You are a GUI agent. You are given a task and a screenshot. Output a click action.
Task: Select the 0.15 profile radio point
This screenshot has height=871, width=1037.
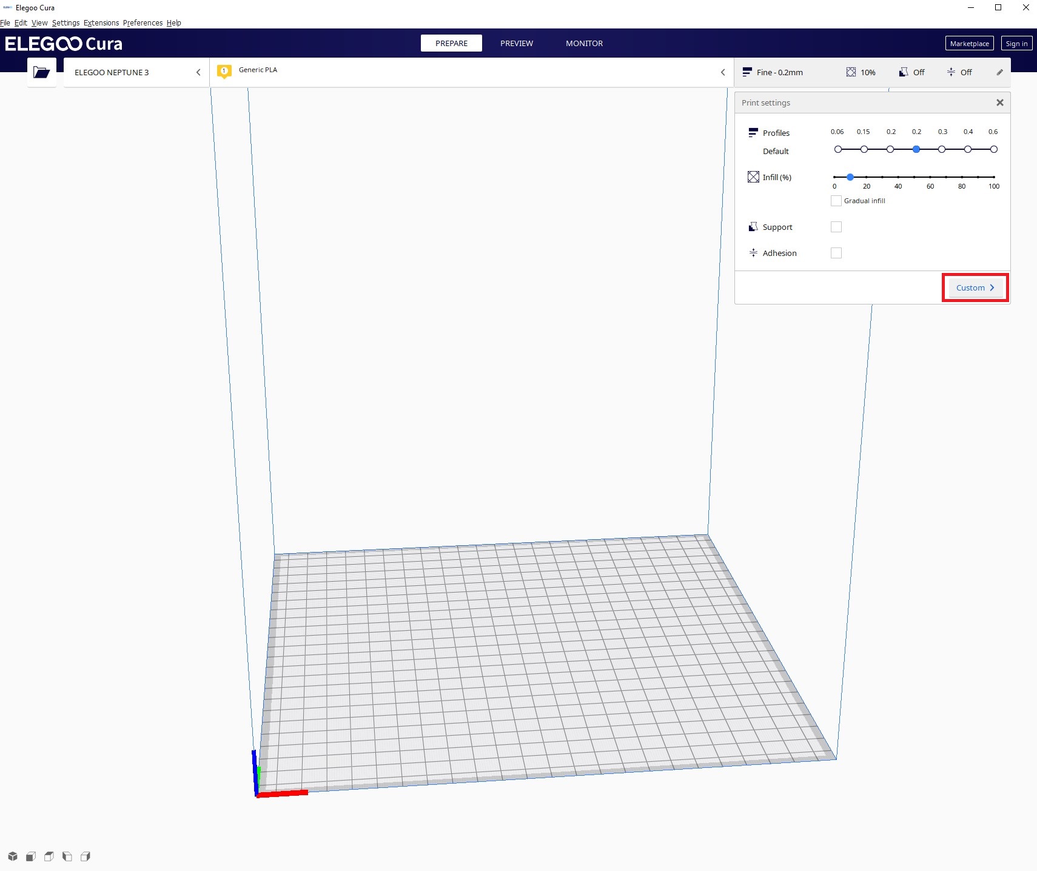864,149
